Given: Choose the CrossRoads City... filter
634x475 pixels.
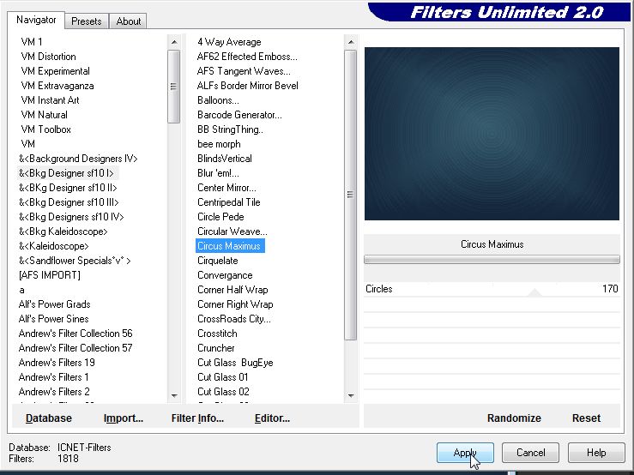Looking at the screenshot, I should (234, 319).
